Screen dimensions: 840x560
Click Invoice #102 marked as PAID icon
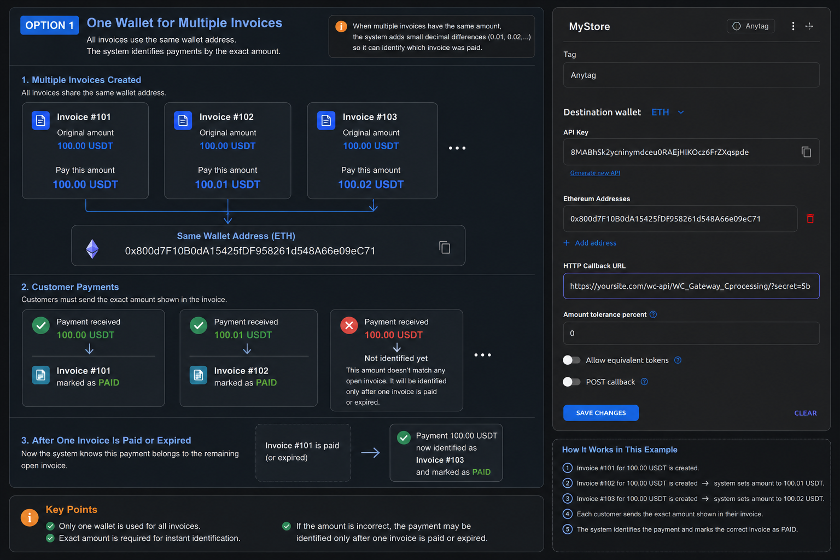pyautogui.click(x=198, y=375)
